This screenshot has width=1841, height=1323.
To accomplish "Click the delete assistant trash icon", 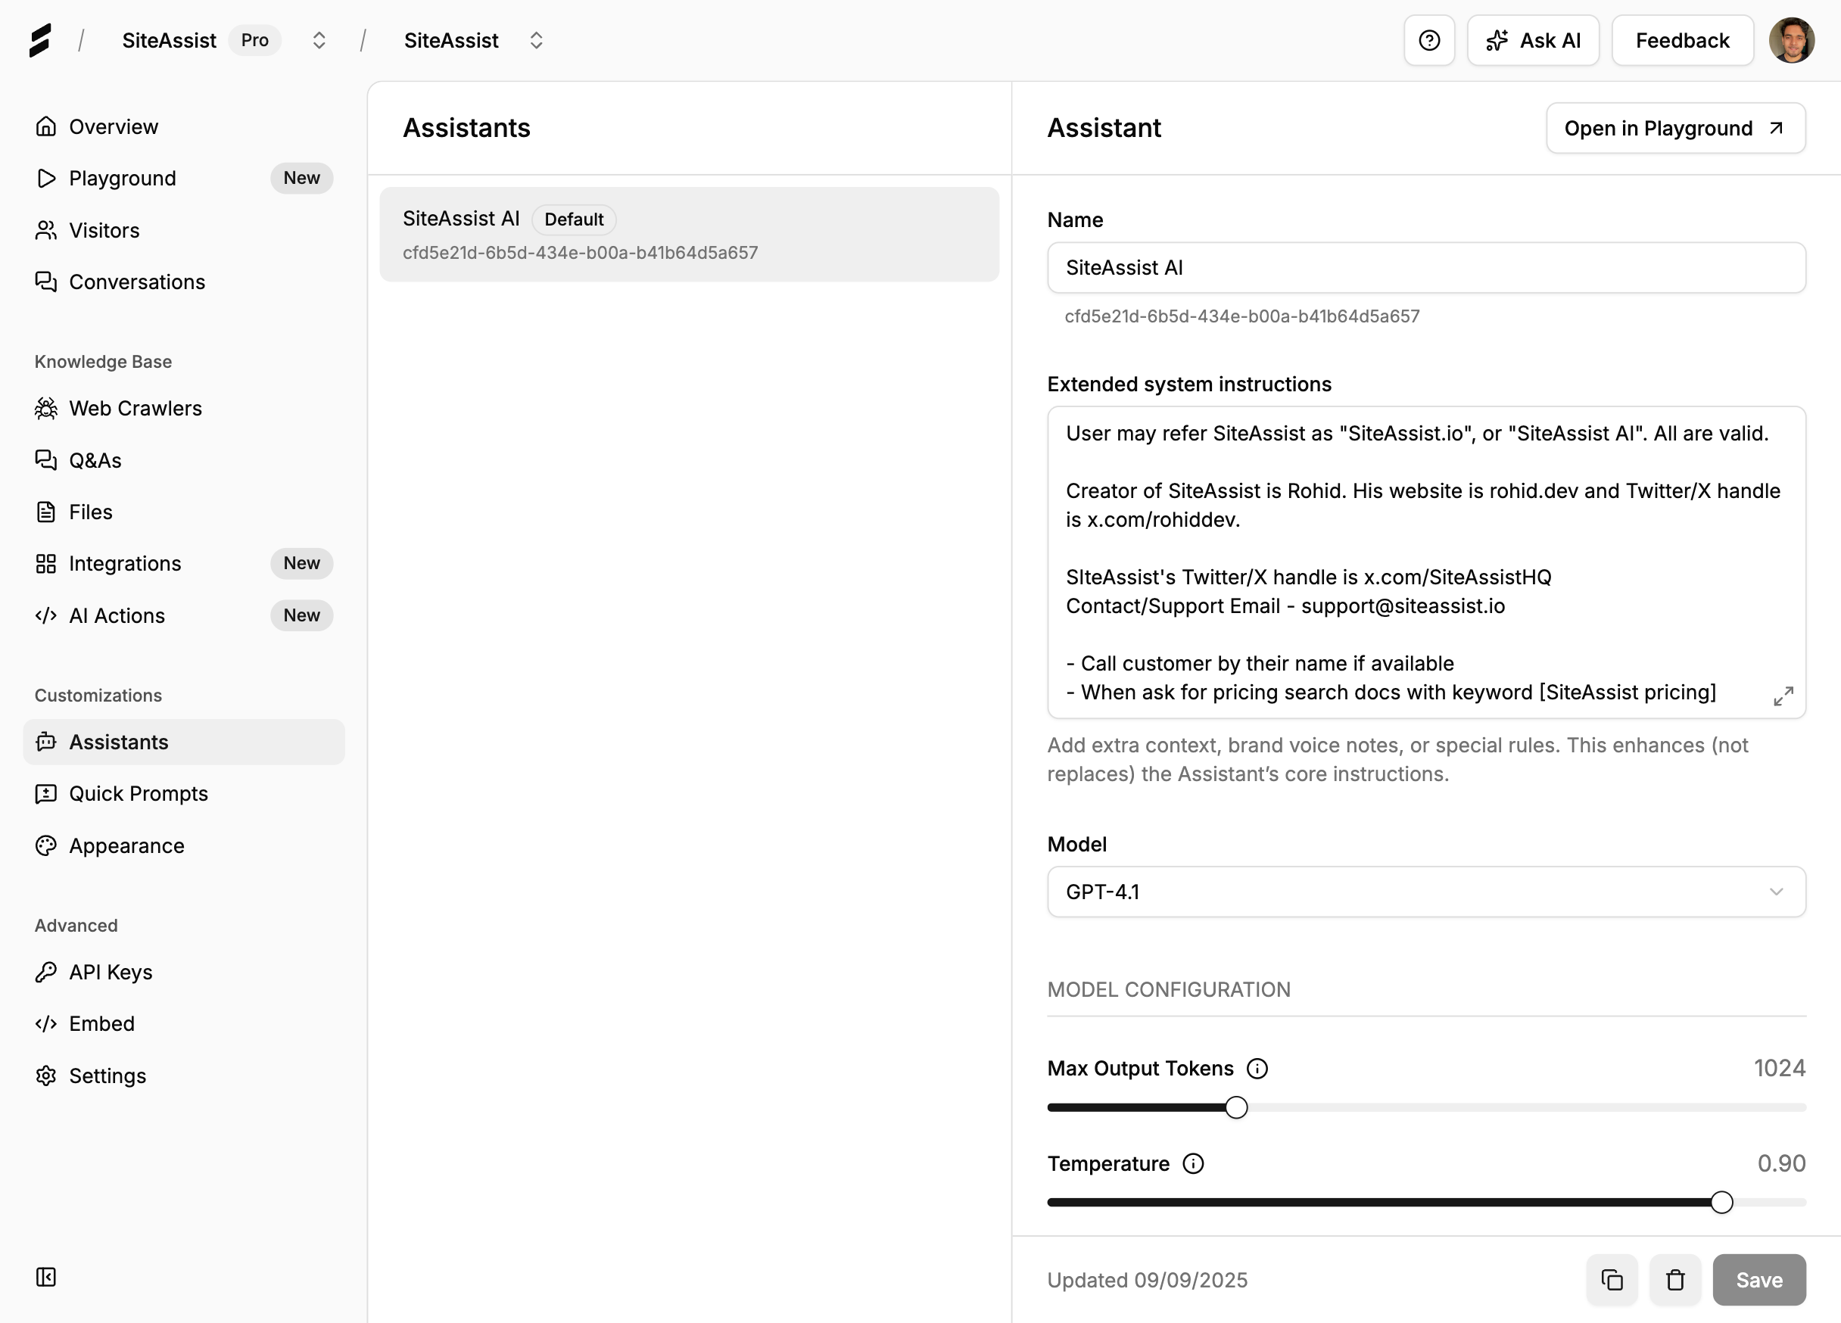I will pyautogui.click(x=1674, y=1280).
